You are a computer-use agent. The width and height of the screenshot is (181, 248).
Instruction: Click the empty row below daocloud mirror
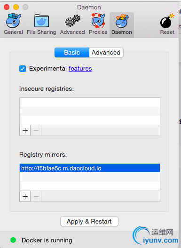(90, 177)
